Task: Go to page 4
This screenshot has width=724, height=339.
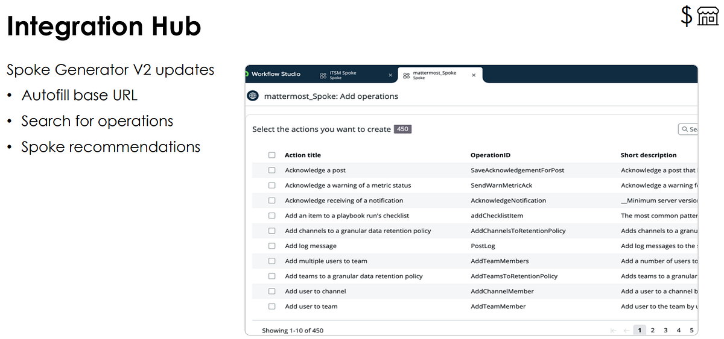Action: click(679, 330)
